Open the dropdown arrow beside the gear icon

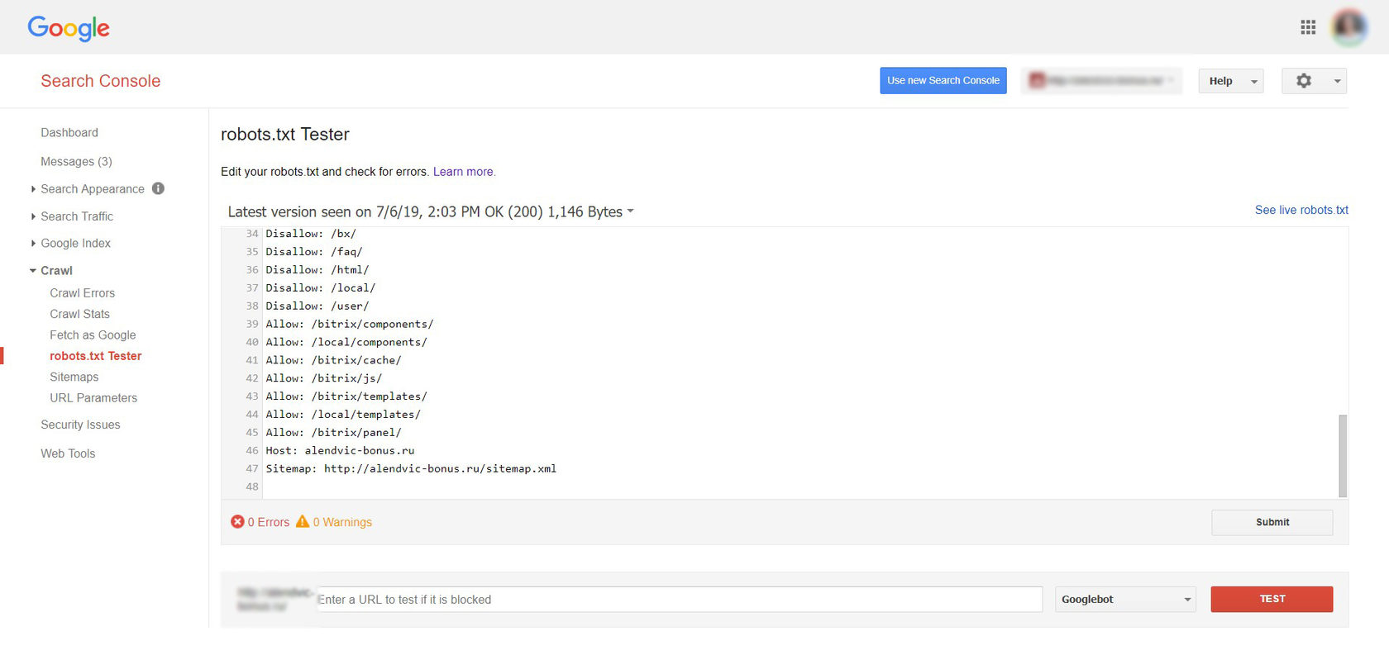click(1337, 81)
